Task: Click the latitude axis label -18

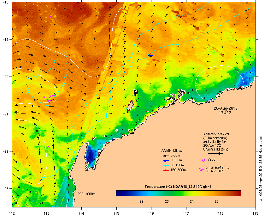Action: pyautogui.click(x=6, y=2)
